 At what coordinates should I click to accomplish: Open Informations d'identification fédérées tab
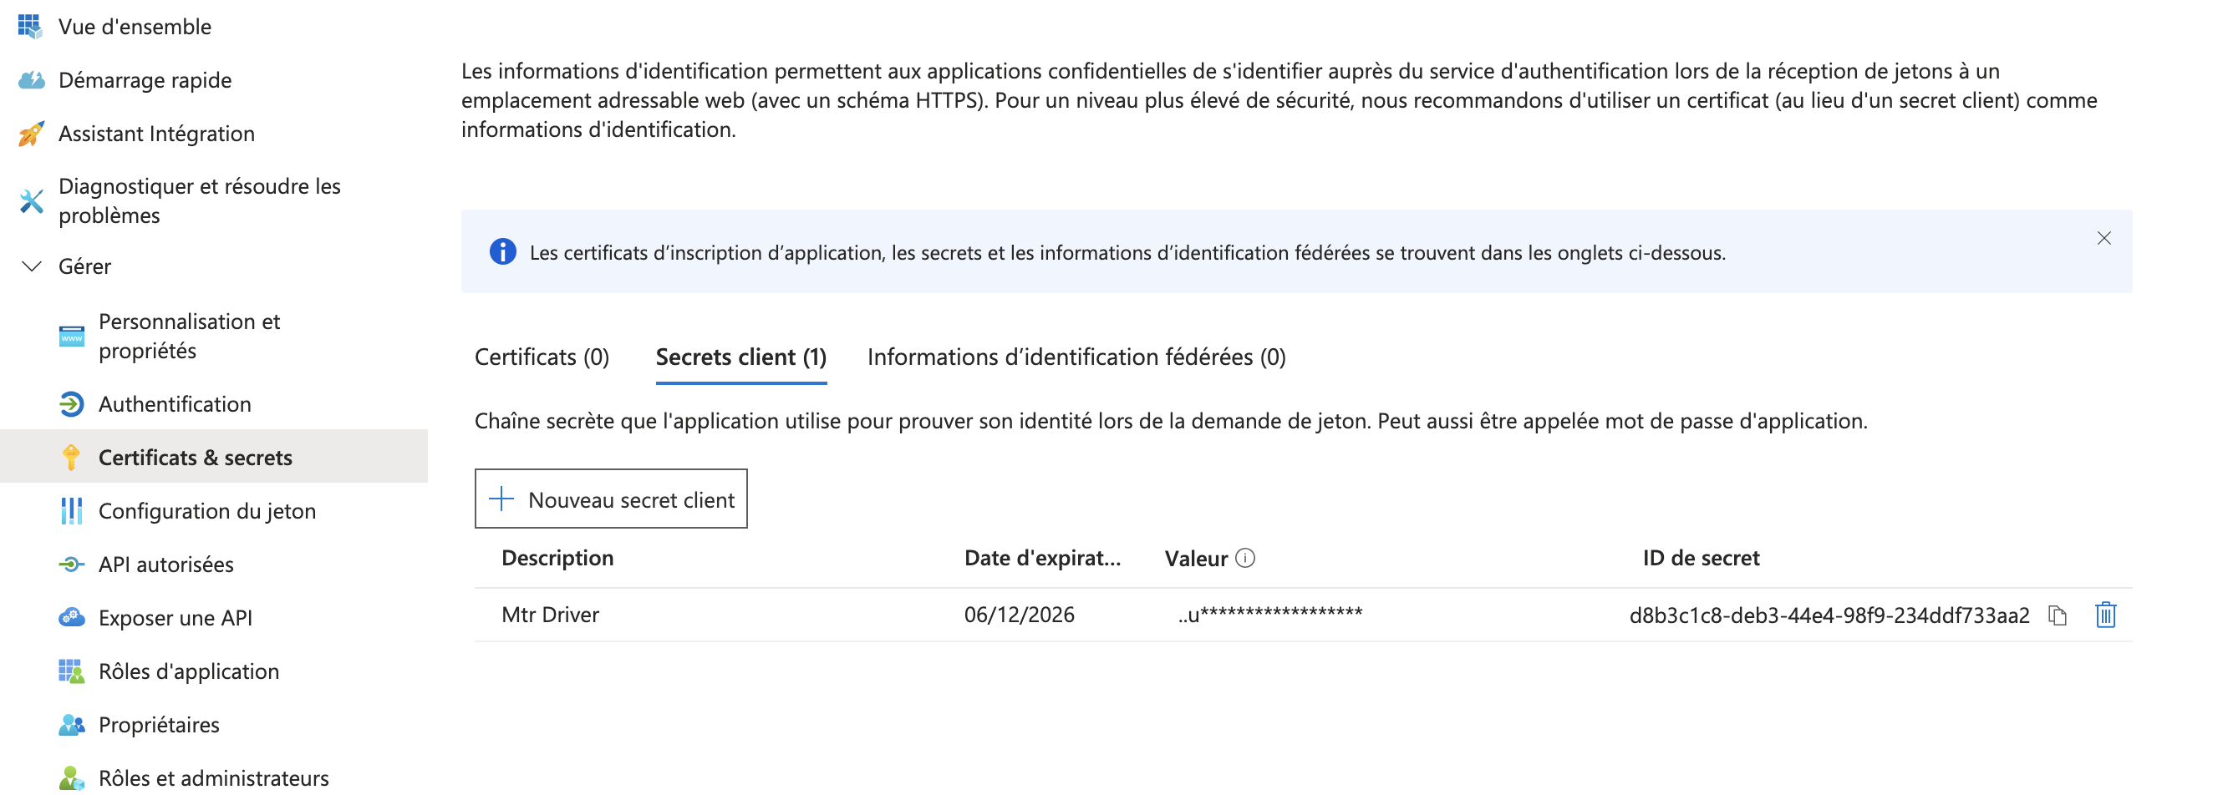pyautogui.click(x=1076, y=357)
